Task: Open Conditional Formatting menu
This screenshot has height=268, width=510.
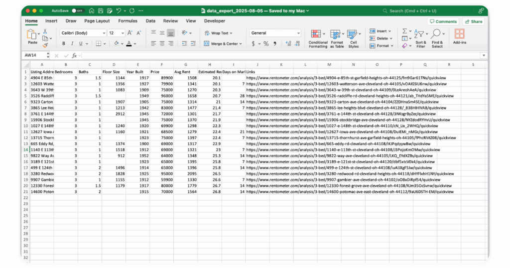Action: click(318, 39)
